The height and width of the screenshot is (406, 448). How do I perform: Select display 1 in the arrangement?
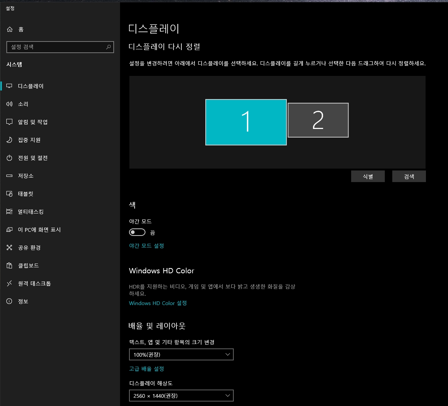(x=246, y=122)
